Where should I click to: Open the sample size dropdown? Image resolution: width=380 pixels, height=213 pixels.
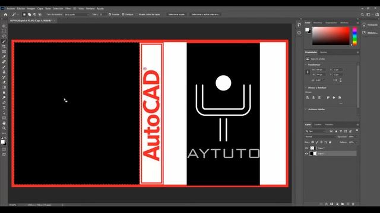[x=77, y=14]
